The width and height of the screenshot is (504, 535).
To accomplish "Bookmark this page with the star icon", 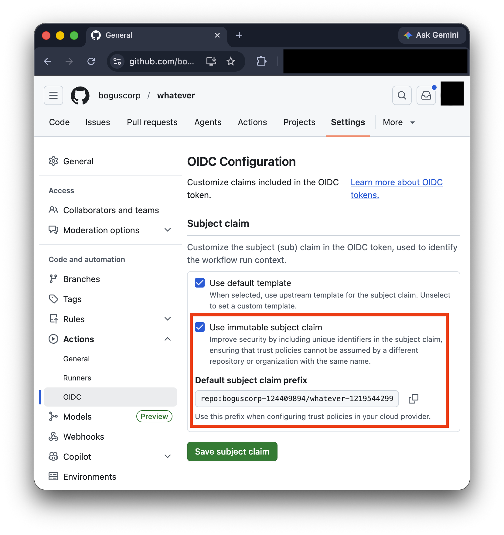I will [231, 61].
